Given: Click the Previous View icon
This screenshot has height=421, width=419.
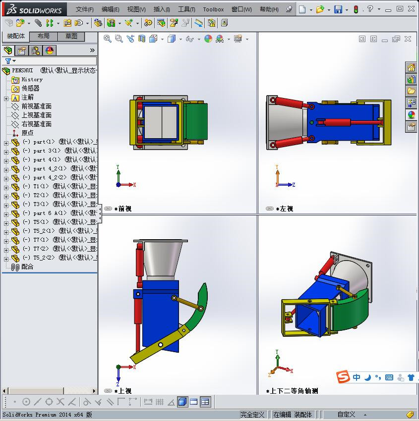Looking at the screenshot, I should (x=130, y=39).
